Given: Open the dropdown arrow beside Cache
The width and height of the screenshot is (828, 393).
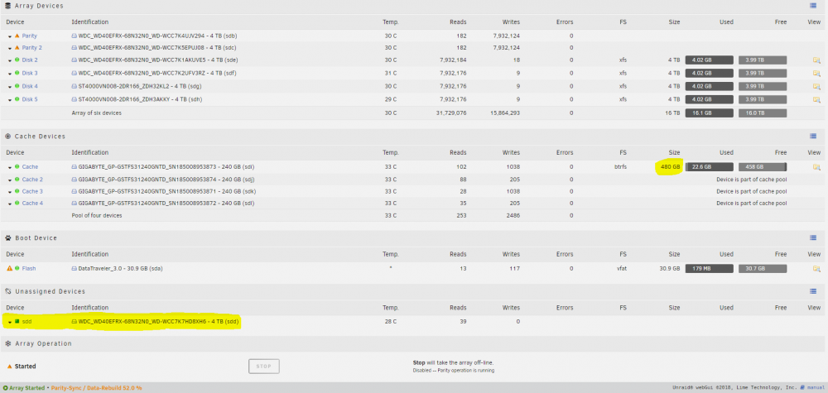Looking at the screenshot, I should point(10,167).
